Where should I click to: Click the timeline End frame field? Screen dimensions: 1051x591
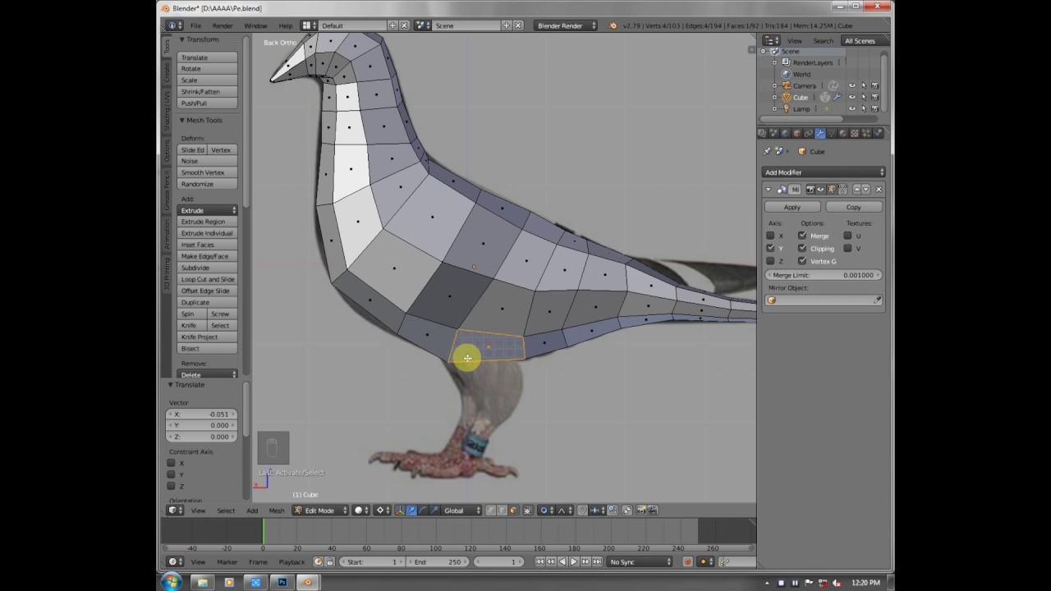click(437, 561)
